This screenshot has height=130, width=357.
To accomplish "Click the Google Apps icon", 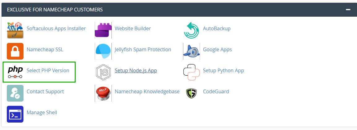I will 191,51.
